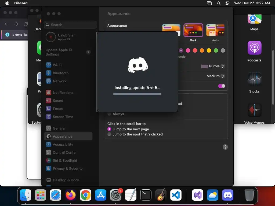Open Focus settings in sidebar

tap(68, 109)
